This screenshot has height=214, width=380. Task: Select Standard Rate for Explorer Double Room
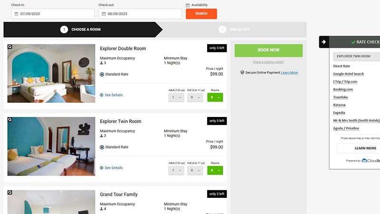(x=102, y=74)
